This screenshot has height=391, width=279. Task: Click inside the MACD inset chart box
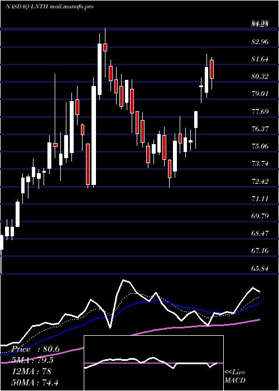pyautogui.click(x=153, y=363)
